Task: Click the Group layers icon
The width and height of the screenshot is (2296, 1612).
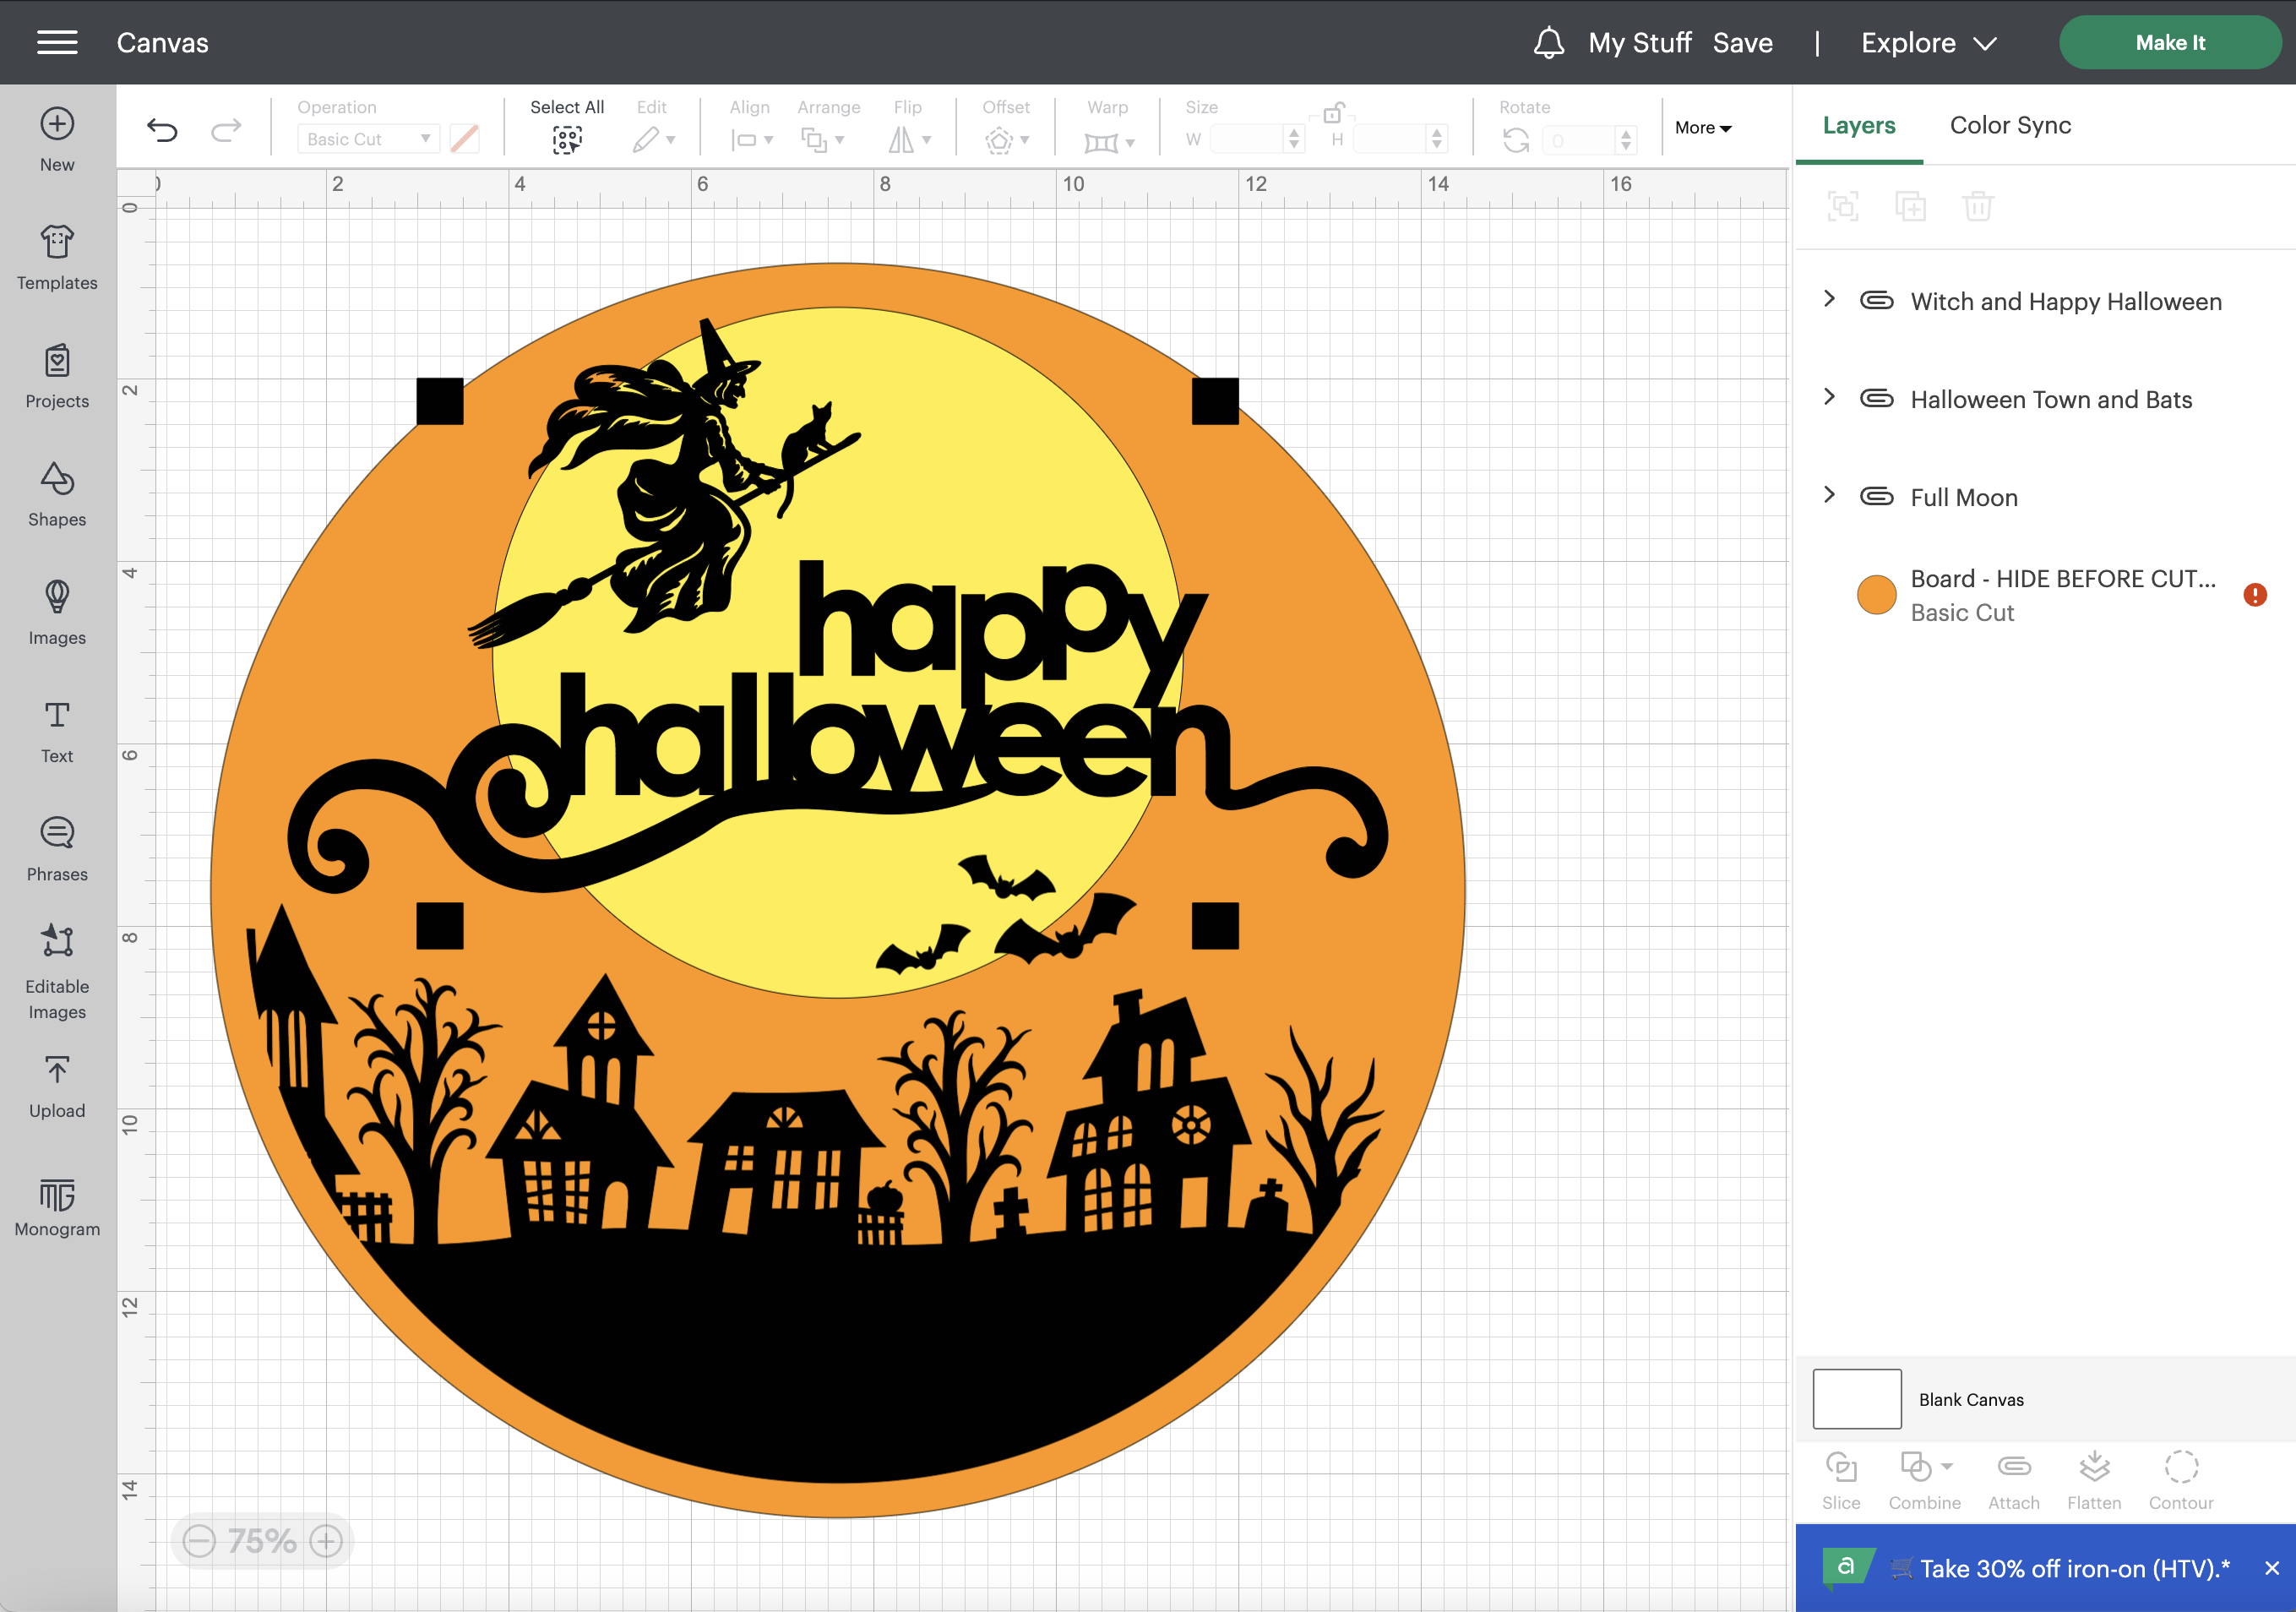Action: pyautogui.click(x=1843, y=206)
